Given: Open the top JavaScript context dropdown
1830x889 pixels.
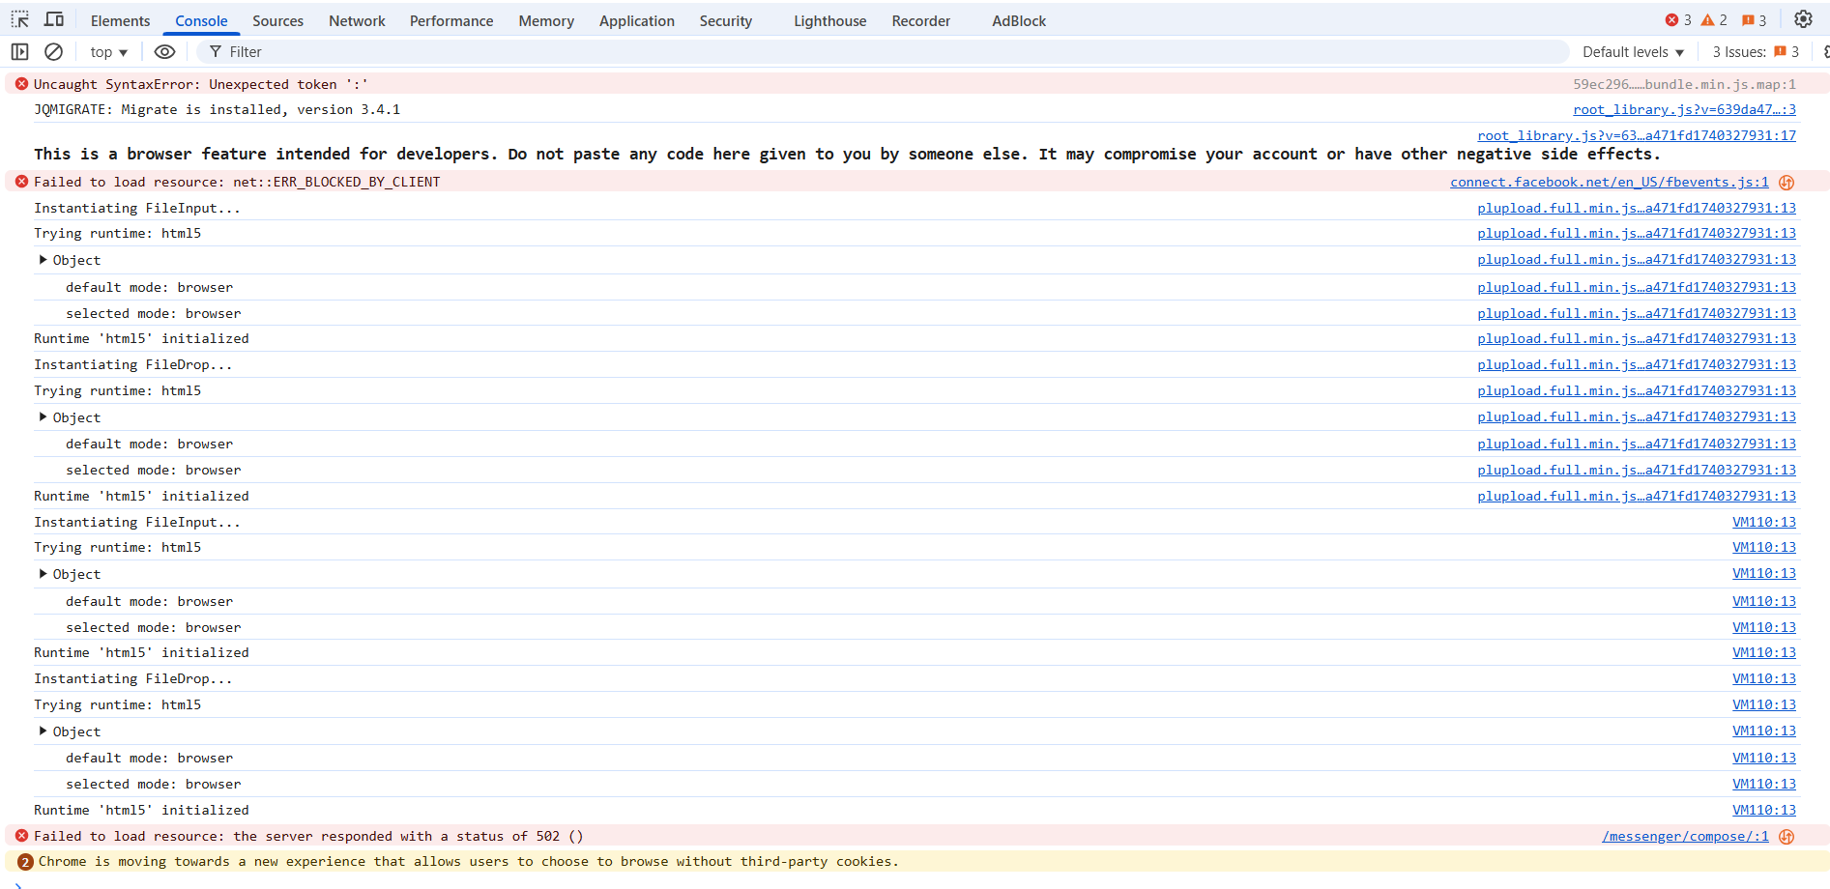Looking at the screenshot, I should click(x=108, y=52).
